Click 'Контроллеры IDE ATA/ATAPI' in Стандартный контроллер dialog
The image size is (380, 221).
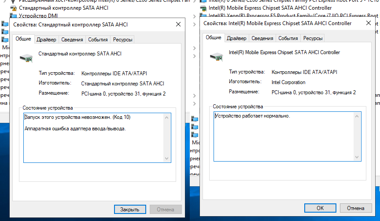tap(114, 74)
